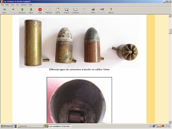Open the About dialog
The width and height of the screenshot is (172, 129).
[x=111, y=11]
